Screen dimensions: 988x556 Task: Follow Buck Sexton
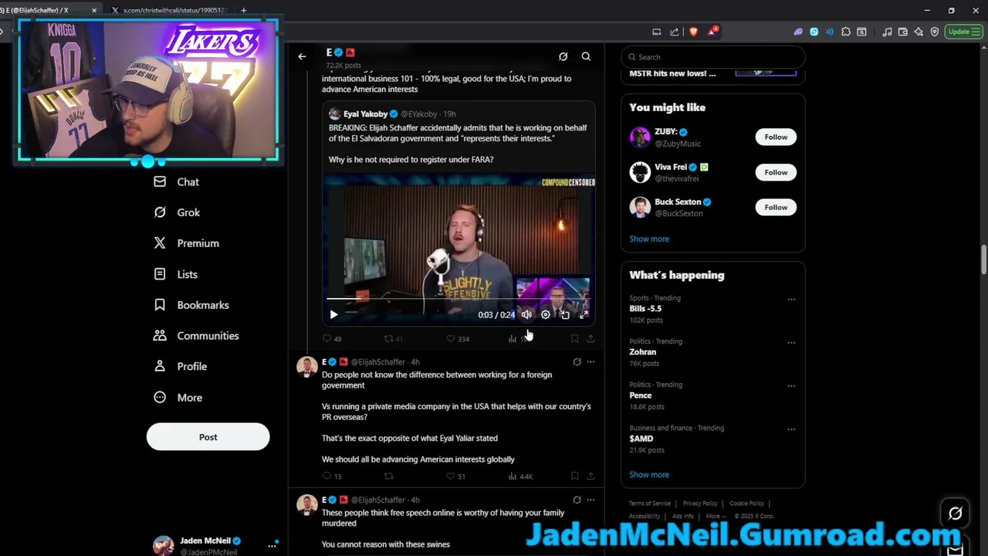(776, 207)
